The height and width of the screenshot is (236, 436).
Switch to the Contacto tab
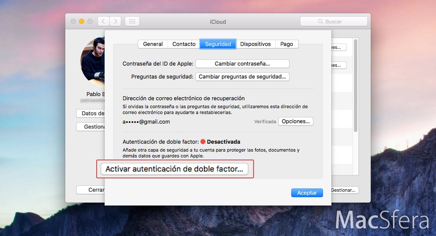point(184,44)
